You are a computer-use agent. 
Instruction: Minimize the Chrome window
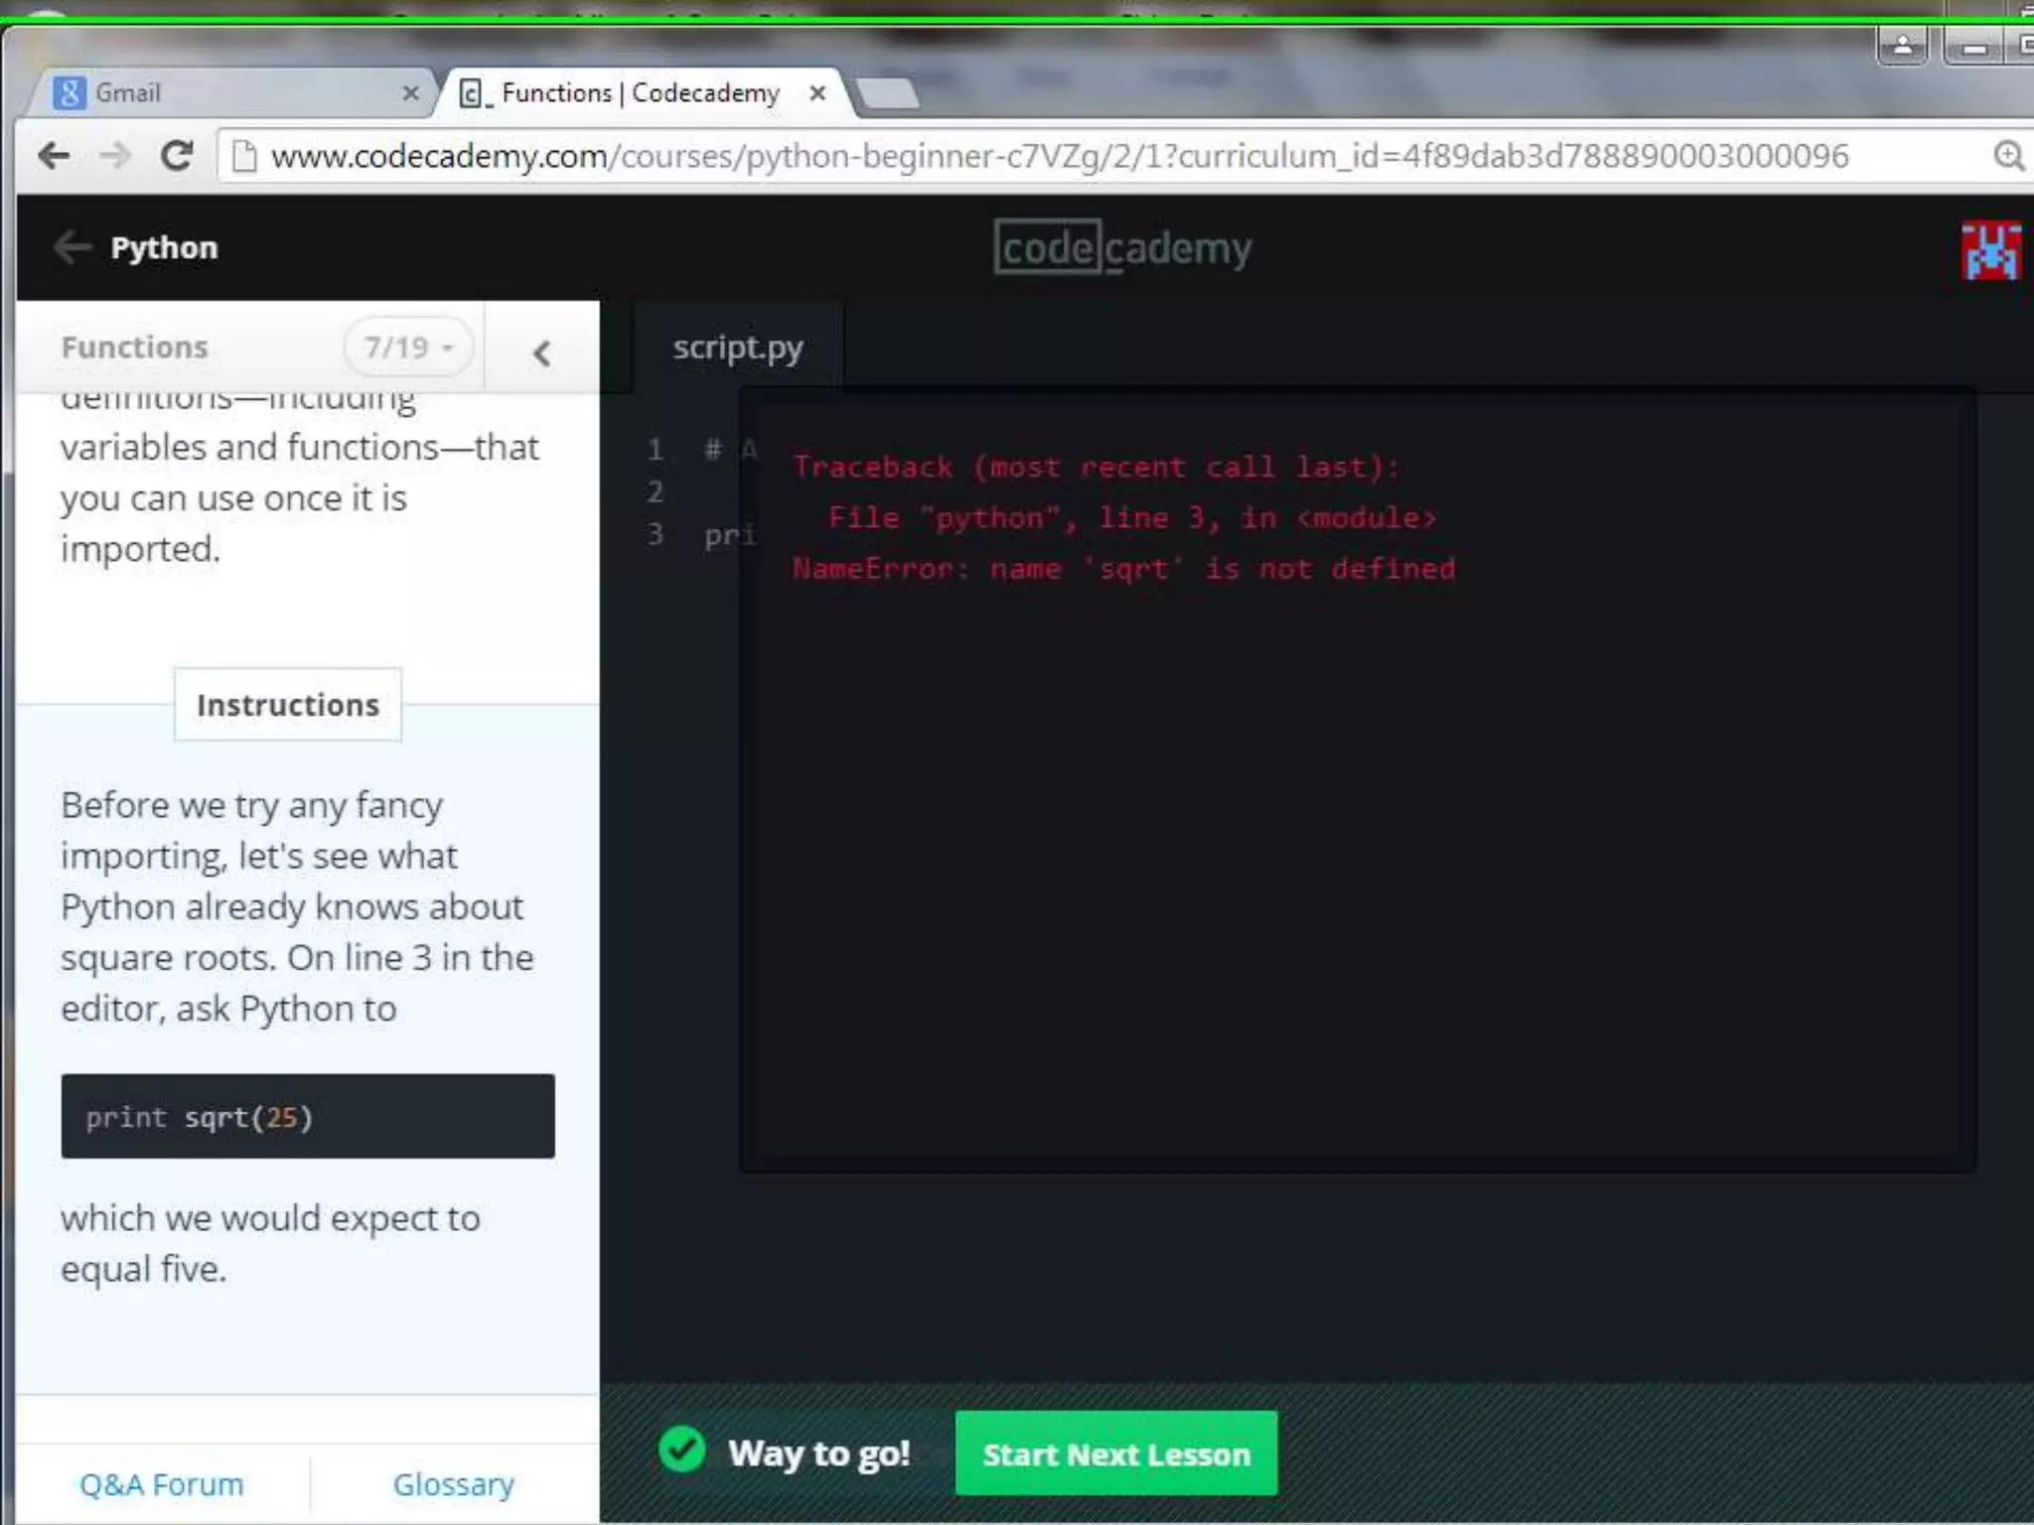1974,47
